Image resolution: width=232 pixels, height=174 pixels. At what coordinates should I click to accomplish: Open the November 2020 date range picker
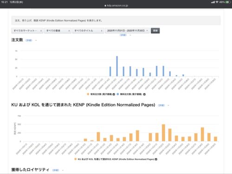coord(127,31)
